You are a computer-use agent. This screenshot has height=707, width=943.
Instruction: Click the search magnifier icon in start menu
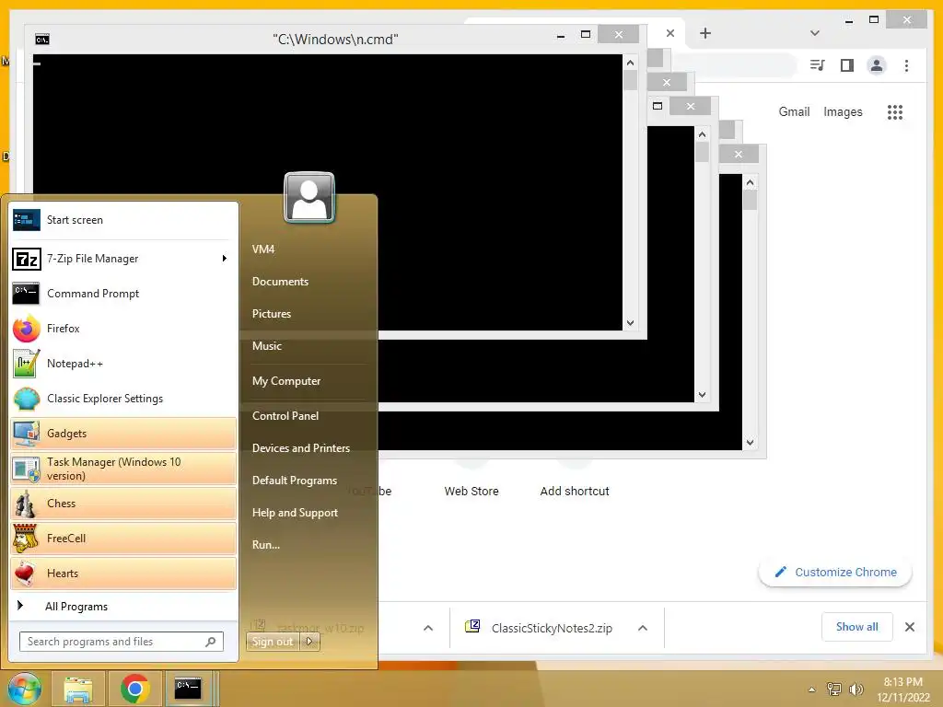(211, 642)
